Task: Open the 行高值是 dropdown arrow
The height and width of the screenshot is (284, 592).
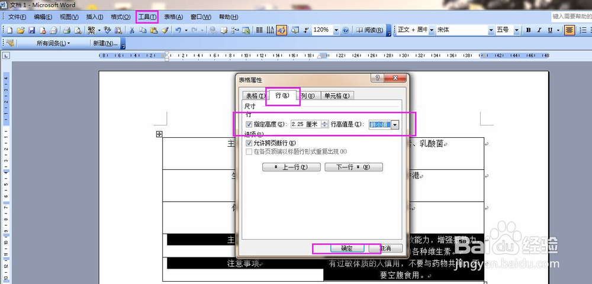Action: pos(395,124)
